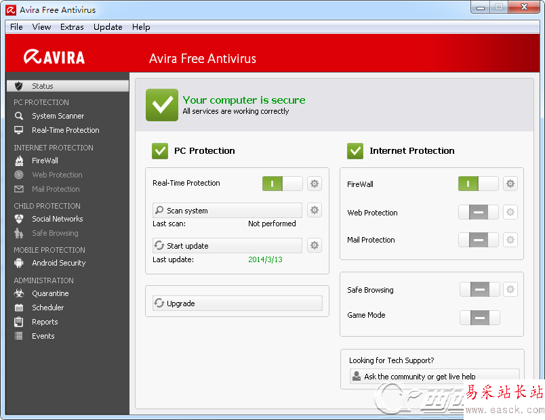
Task: Open the Status section shield icon
Action: click(19, 86)
